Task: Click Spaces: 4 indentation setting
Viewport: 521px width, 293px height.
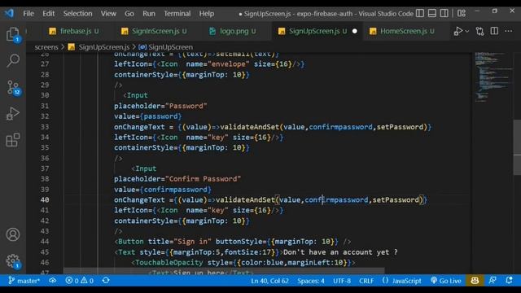Action: point(311,281)
